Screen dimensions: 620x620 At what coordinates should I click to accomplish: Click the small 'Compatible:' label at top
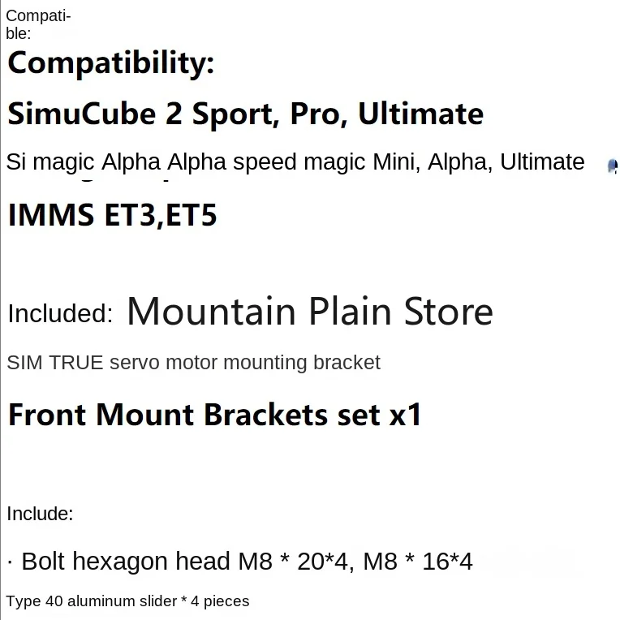click(38, 24)
